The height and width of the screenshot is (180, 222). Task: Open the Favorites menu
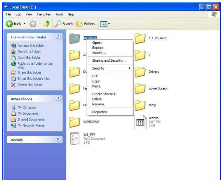pyautogui.click(x=44, y=14)
